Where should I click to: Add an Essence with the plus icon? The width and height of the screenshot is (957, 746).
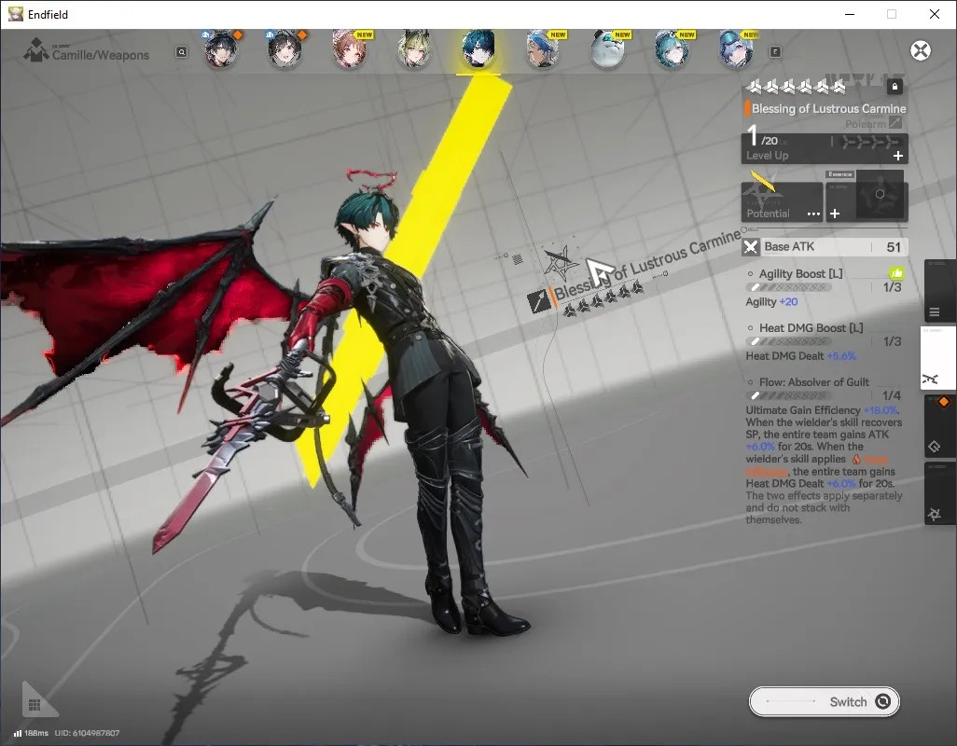pos(835,214)
